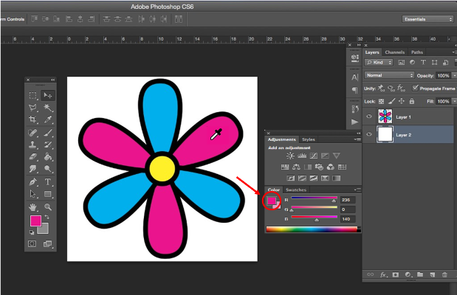The image size is (457, 295).
Task: Click the R value input field
Action: 347,200
